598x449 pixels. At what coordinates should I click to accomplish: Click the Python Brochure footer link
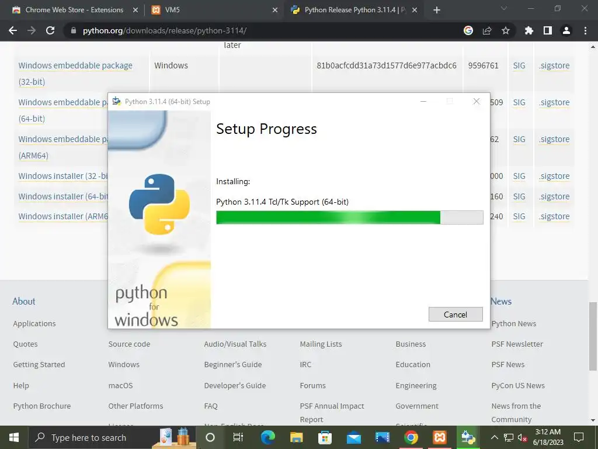[42, 406]
